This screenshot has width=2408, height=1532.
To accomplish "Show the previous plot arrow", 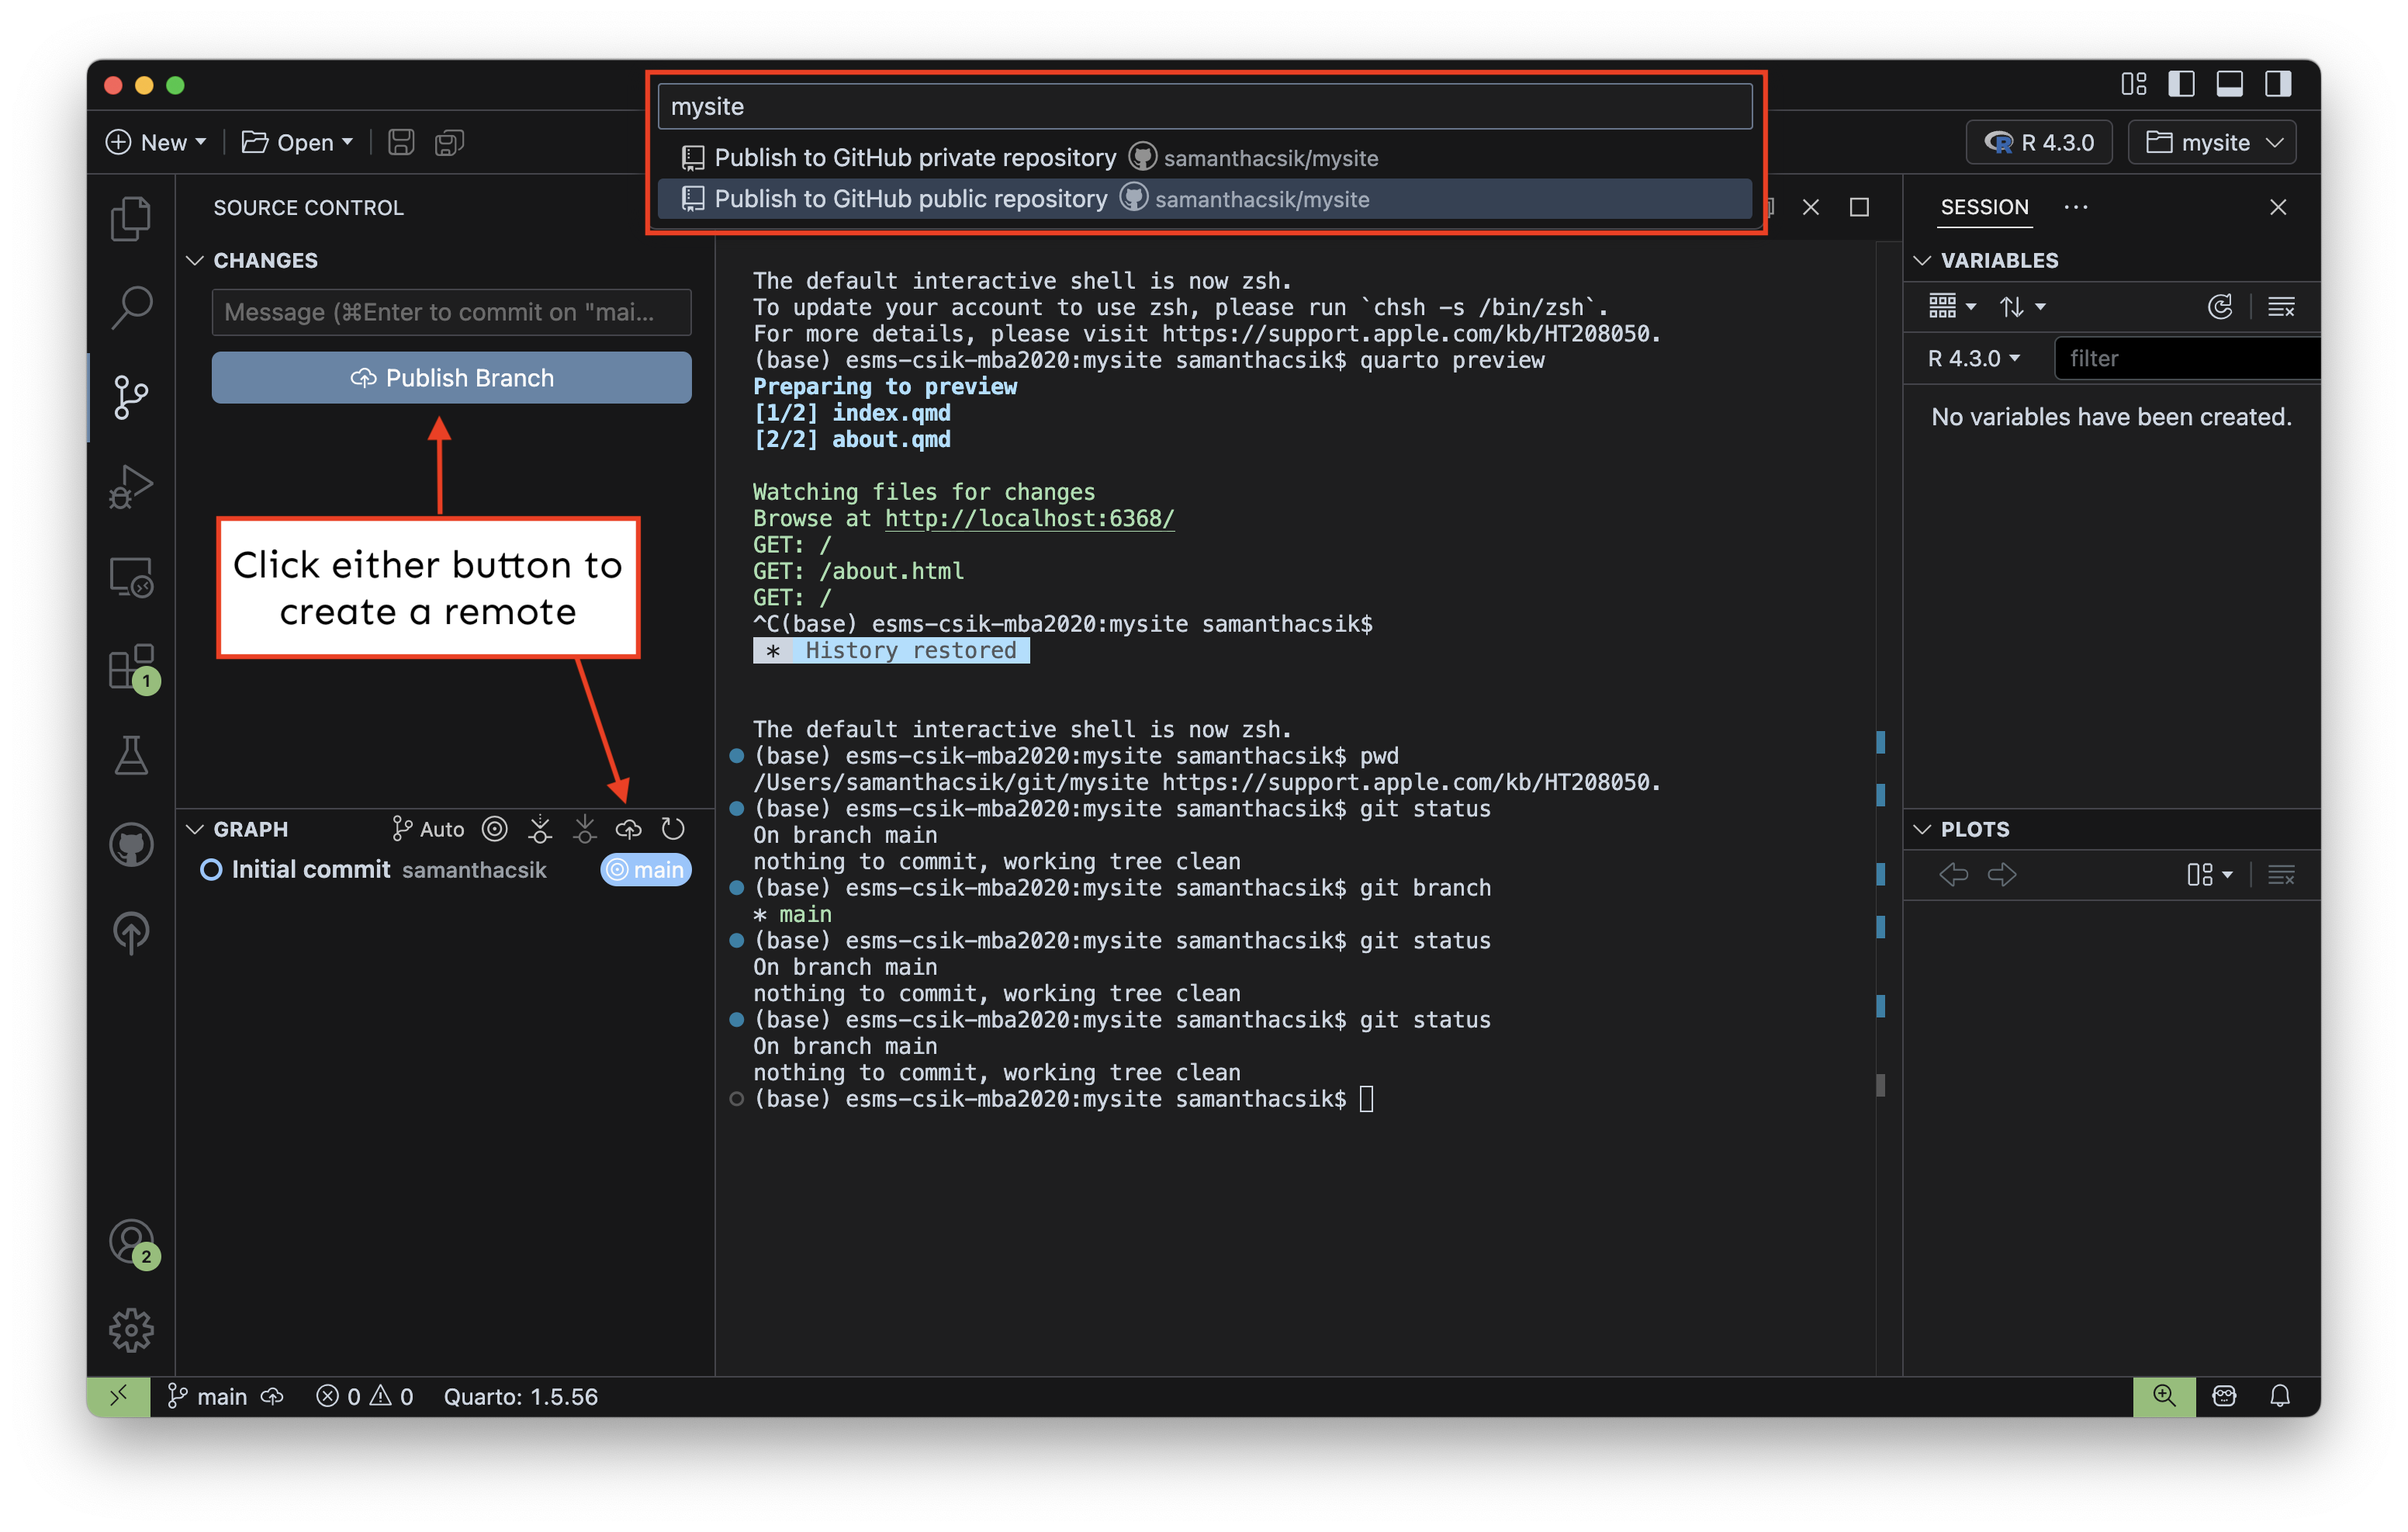I will click(1953, 875).
